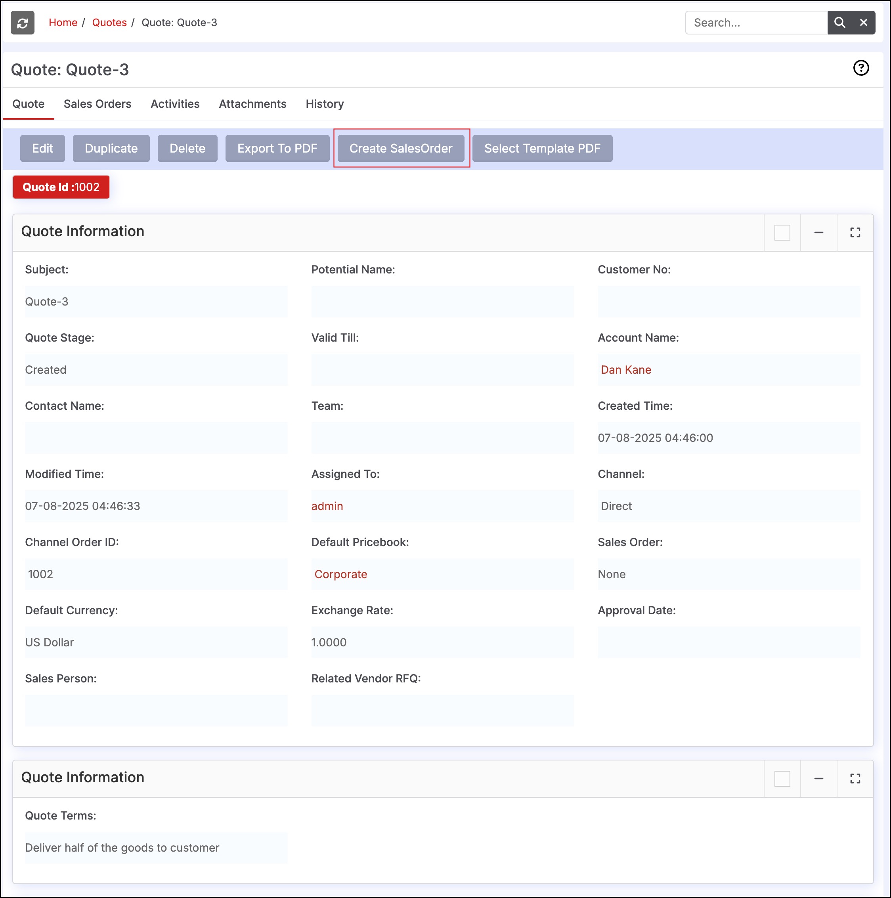This screenshot has width=891, height=898.
Task: View the History tab
Action: [325, 104]
